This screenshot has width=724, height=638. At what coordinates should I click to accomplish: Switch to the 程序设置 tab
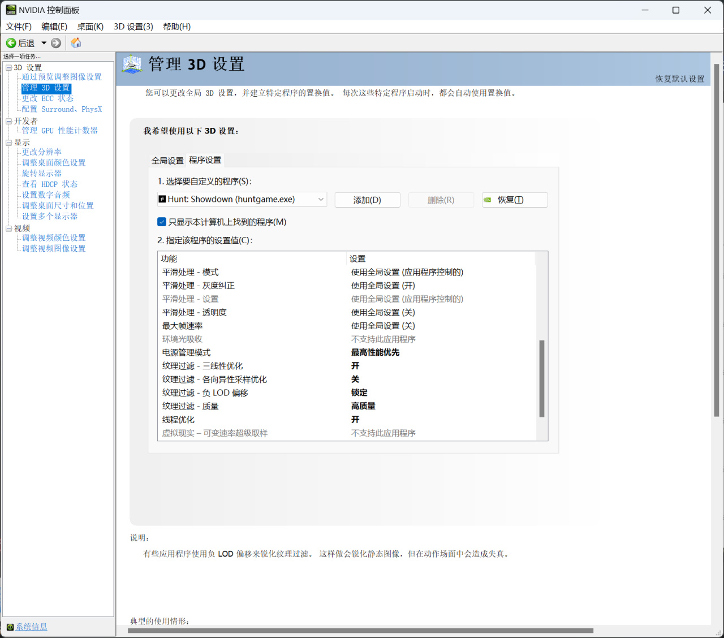[205, 160]
